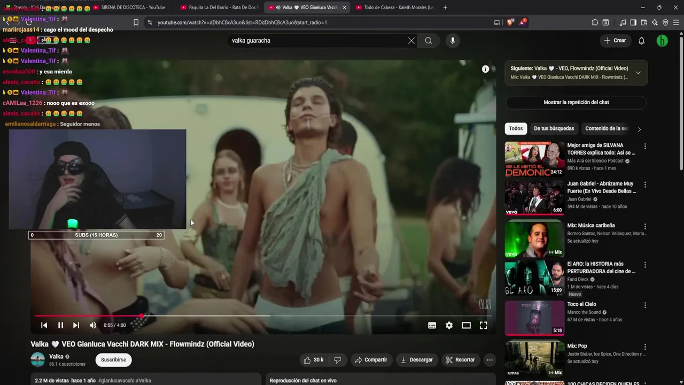Close the active Valka VEO tab
The height and width of the screenshot is (385, 684).
[x=344, y=7]
